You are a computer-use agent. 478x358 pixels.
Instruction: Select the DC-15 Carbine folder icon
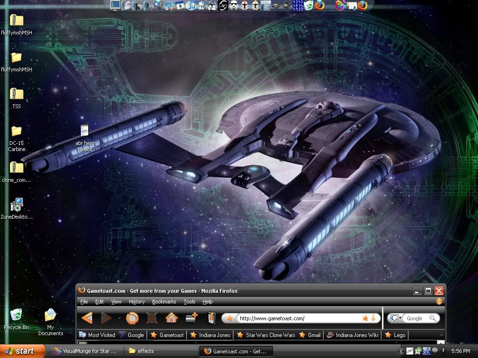click(x=16, y=138)
